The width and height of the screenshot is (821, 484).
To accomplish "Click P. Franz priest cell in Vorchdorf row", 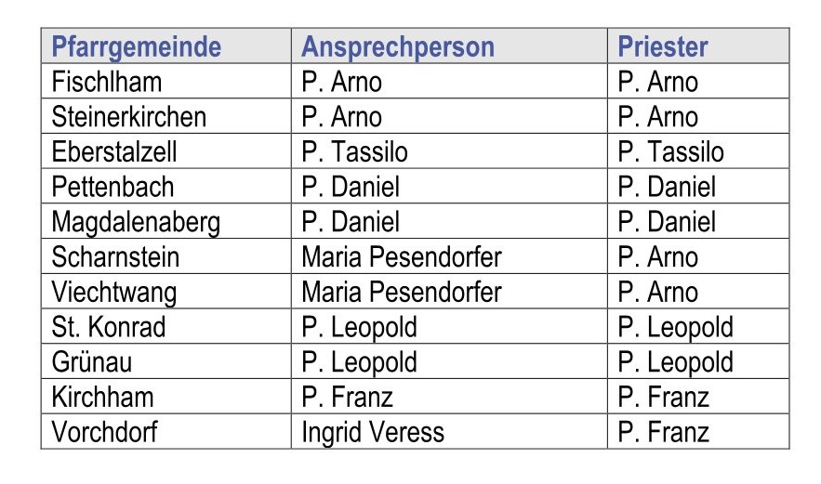I will point(663,432).
